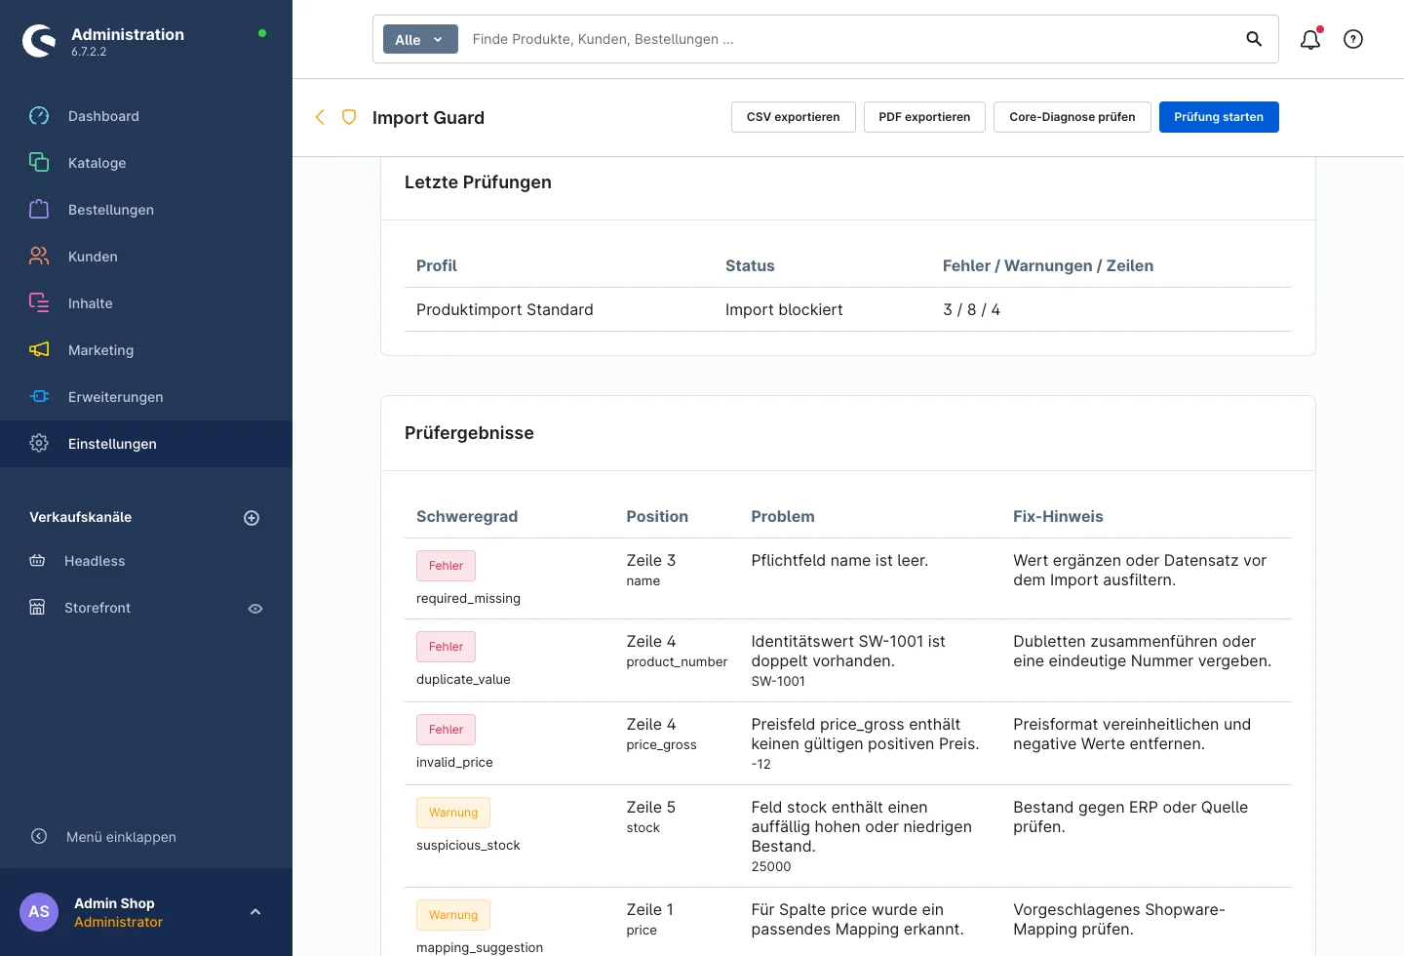Click the Prüfung starten button
Image resolution: width=1404 pixels, height=956 pixels.
[1219, 117]
